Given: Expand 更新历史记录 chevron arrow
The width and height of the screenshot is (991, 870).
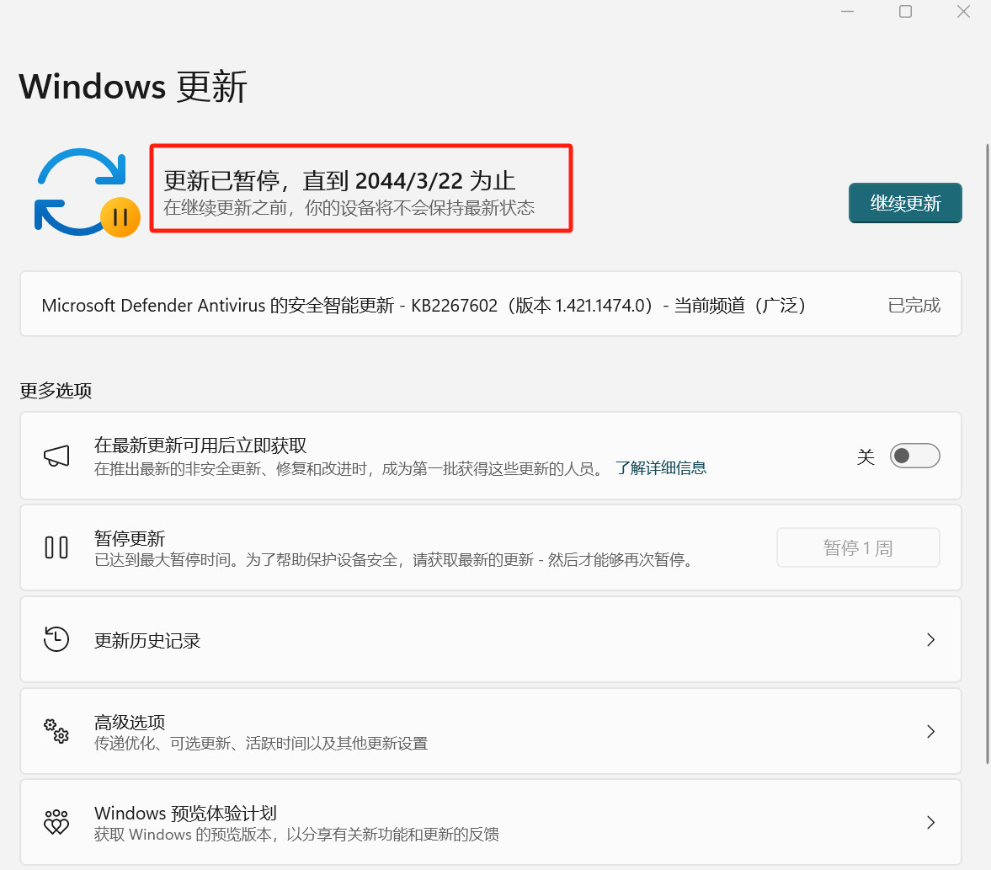Looking at the screenshot, I should pos(930,640).
